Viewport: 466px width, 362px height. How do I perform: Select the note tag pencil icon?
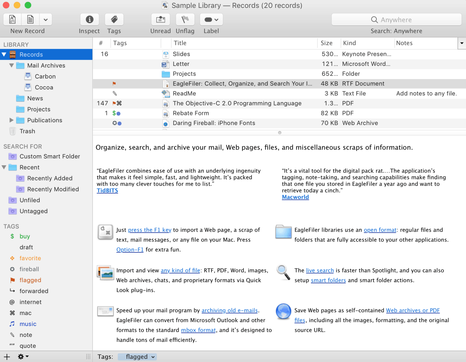pos(12,335)
